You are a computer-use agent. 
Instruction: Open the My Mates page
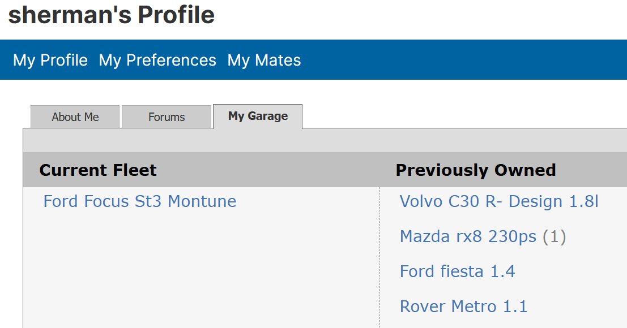(x=264, y=60)
